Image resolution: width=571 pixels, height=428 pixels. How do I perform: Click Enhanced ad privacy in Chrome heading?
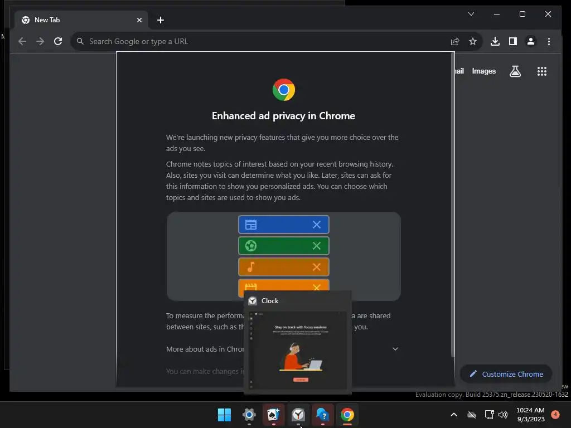click(x=283, y=116)
